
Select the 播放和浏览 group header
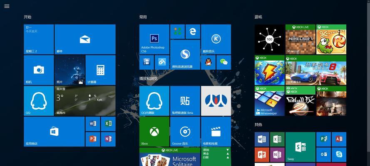point(149,78)
